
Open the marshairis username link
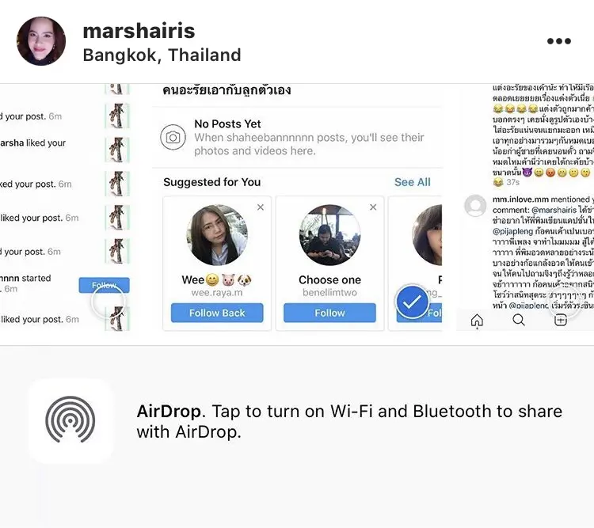(x=139, y=31)
